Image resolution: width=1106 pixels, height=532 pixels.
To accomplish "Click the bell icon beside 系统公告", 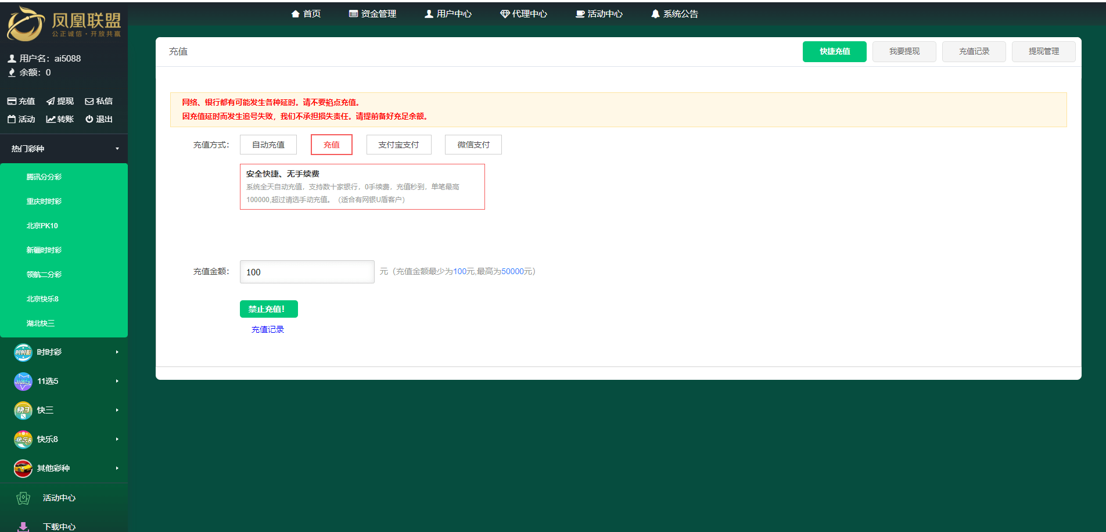I will 655,14.
